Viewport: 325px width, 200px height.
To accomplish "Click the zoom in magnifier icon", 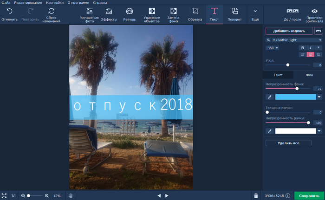I will coord(47,196).
